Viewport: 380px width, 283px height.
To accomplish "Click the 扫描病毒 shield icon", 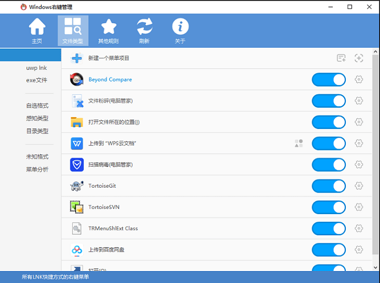I will (x=77, y=165).
